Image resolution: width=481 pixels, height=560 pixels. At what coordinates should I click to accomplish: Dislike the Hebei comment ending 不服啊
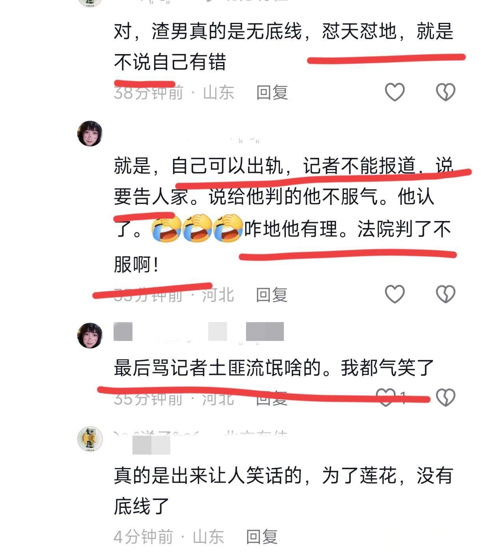pos(446,294)
